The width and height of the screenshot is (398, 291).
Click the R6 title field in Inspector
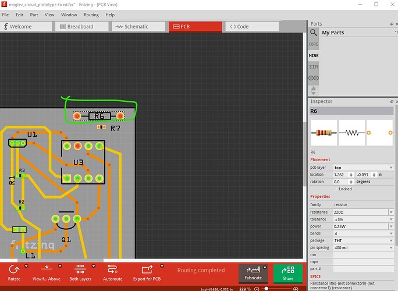coord(351,111)
